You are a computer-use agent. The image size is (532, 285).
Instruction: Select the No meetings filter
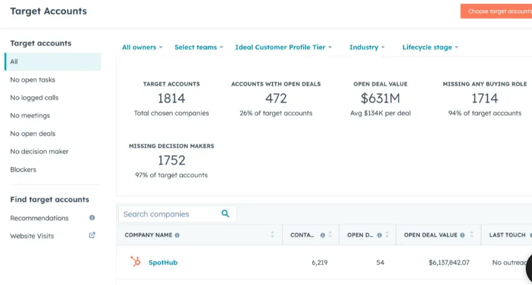point(30,116)
